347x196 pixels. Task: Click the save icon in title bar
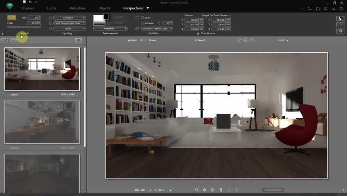(24, 2)
